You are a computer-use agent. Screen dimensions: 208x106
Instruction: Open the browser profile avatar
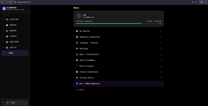click(202, 2)
